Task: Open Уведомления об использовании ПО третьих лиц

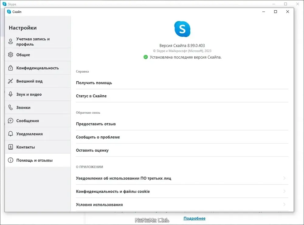Action: [x=182, y=178]
